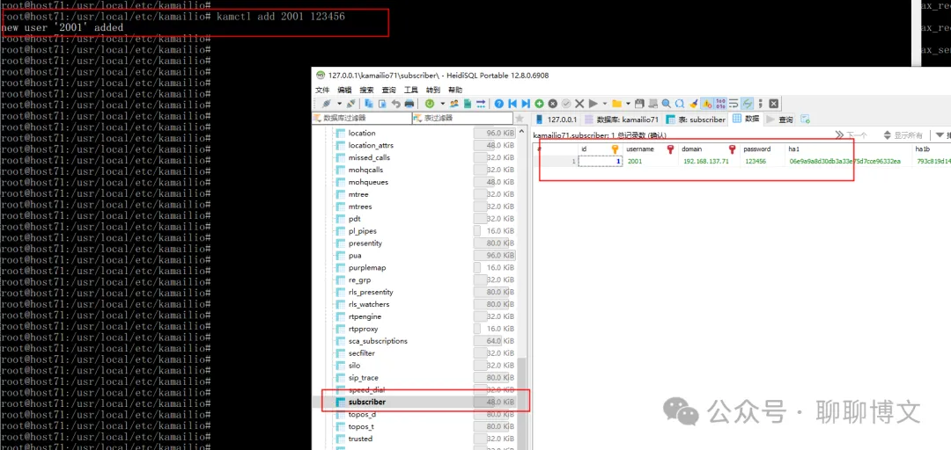Open the 文件 menu
Image resolution: width=951 pixels, height=450 pixels.
click(322, 90)
